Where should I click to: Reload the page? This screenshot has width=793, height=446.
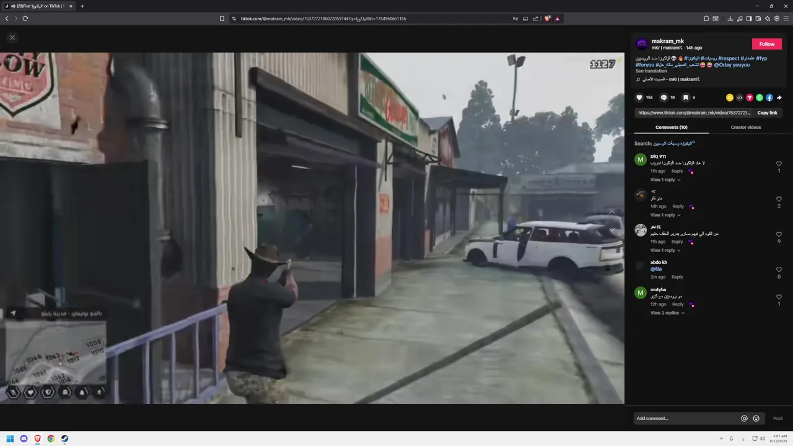coord(25,19)
